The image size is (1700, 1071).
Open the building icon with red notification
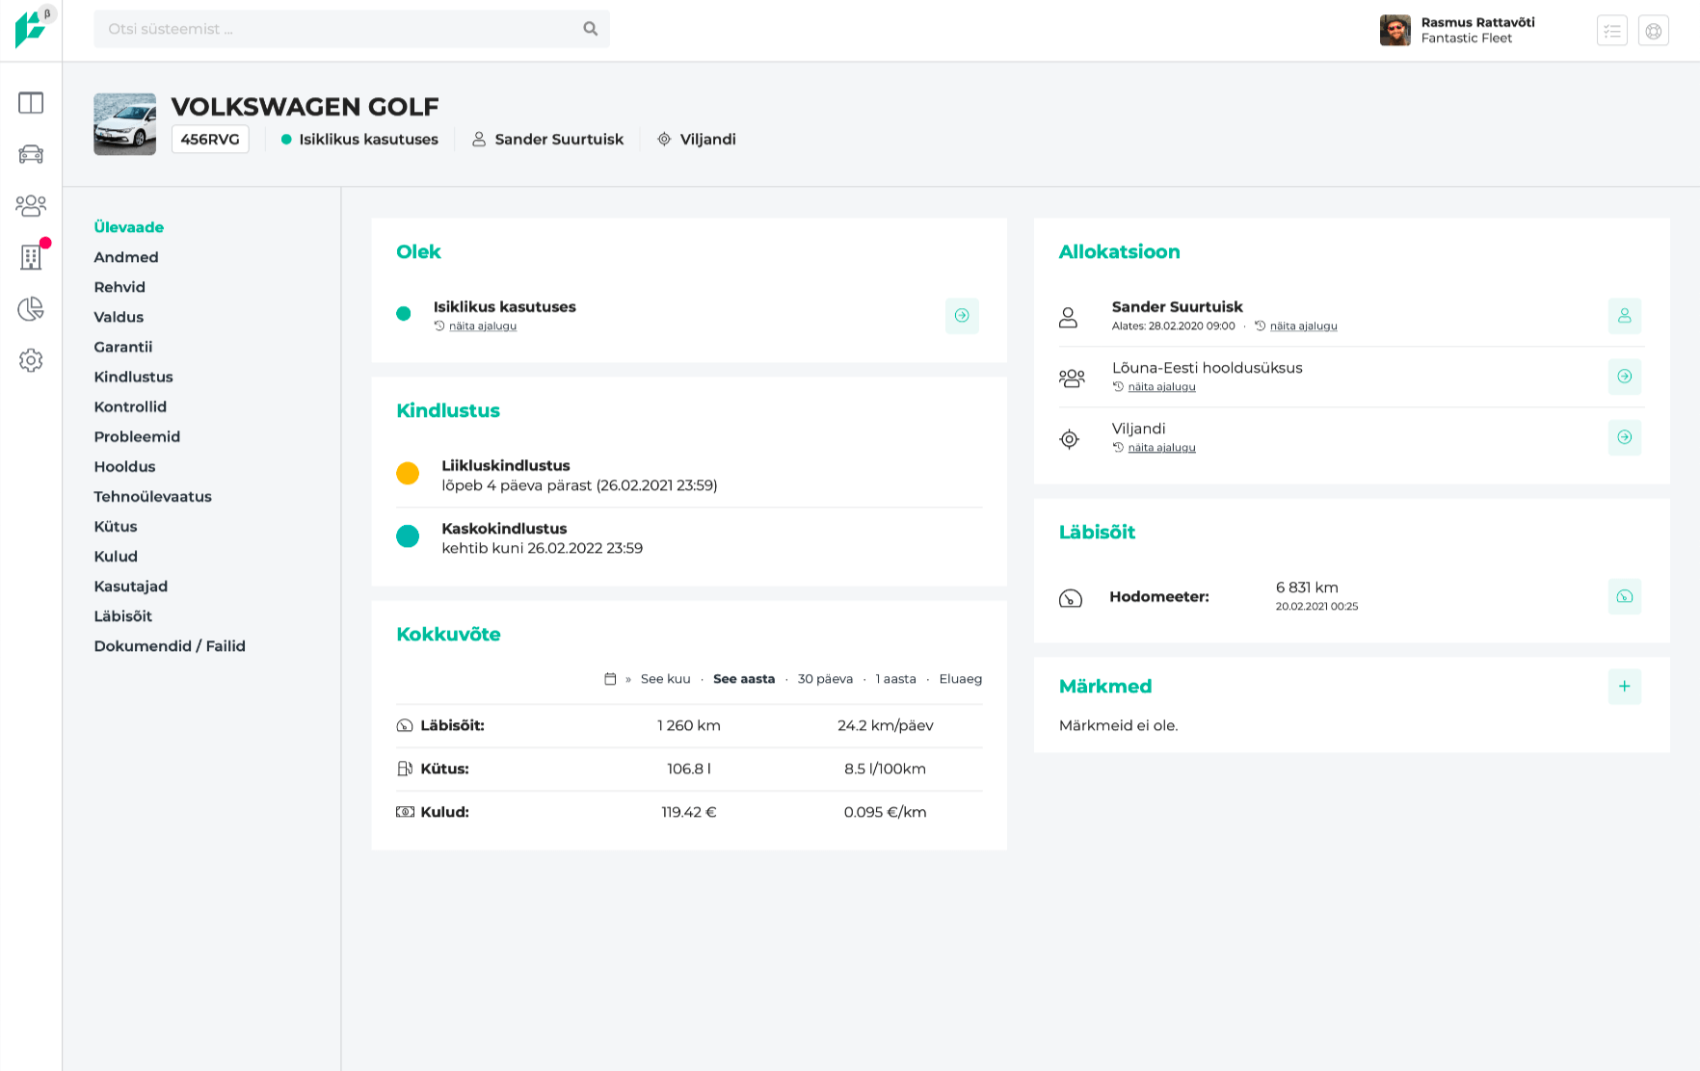[31, 257]
